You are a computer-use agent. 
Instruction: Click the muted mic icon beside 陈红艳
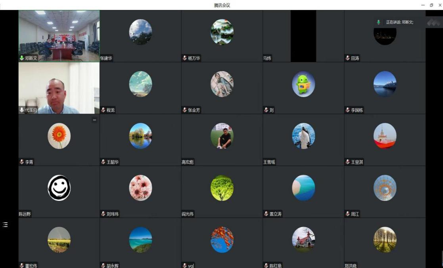[266, 266]
